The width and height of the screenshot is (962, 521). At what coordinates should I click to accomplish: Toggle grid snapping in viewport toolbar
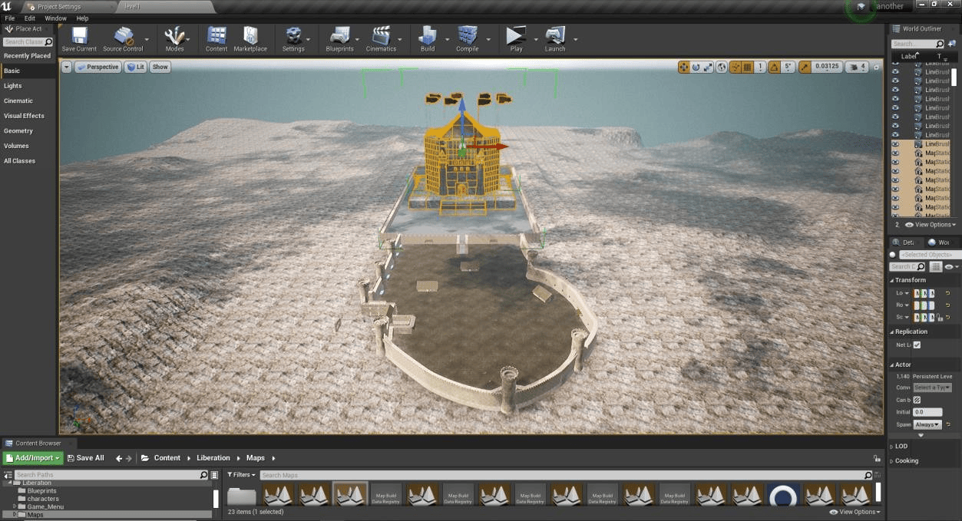747,67
